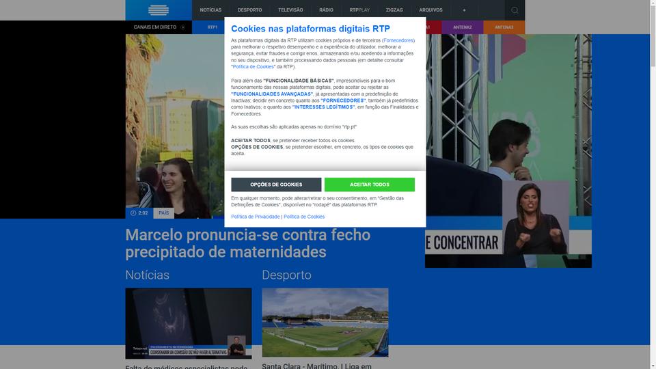Open the football stadium thumbnail
This screenshot has height=369, width=656.
pyautogui.click(x=325, y=322)
